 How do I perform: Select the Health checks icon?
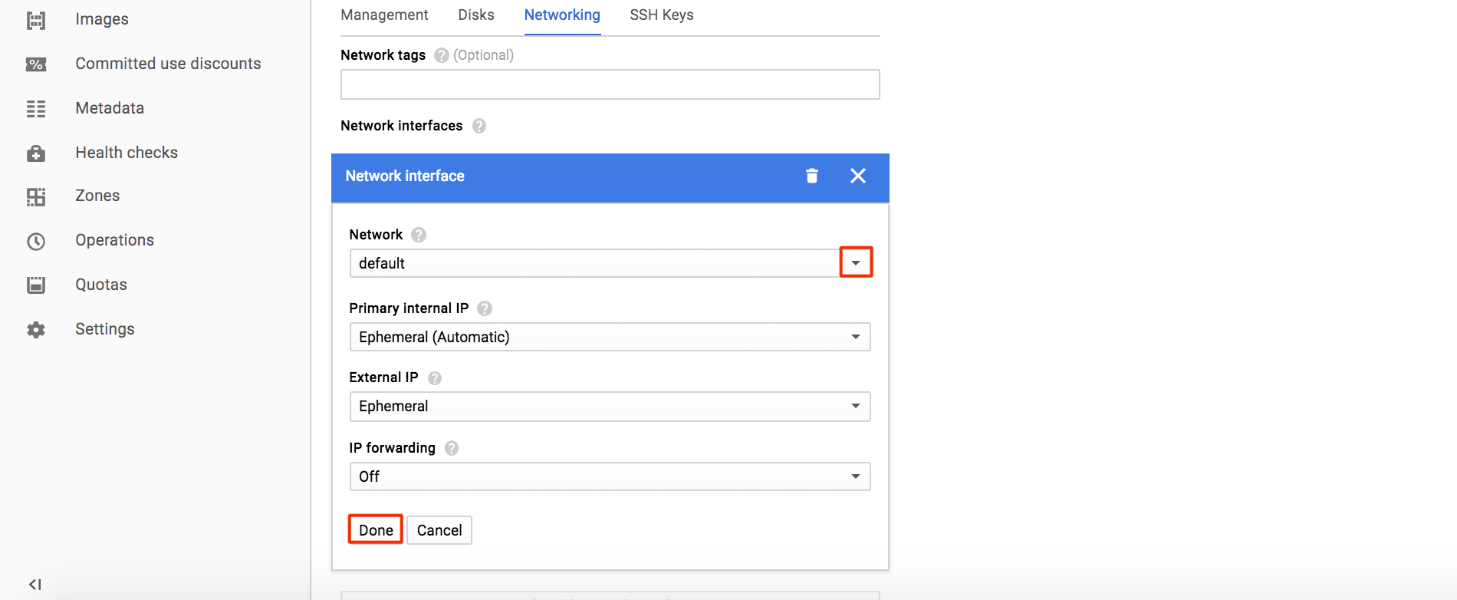36,153
